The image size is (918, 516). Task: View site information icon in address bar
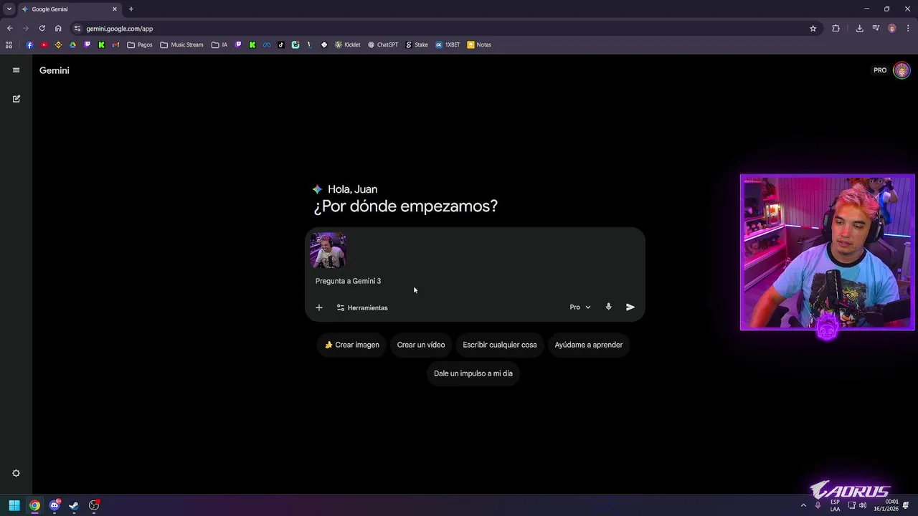point(77,29)
